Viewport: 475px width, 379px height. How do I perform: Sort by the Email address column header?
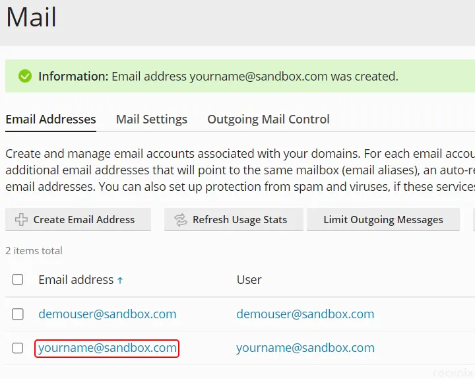tap(76, 279)
